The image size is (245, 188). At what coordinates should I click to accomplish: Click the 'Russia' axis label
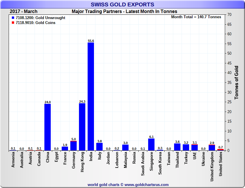(x=134, y=158)
